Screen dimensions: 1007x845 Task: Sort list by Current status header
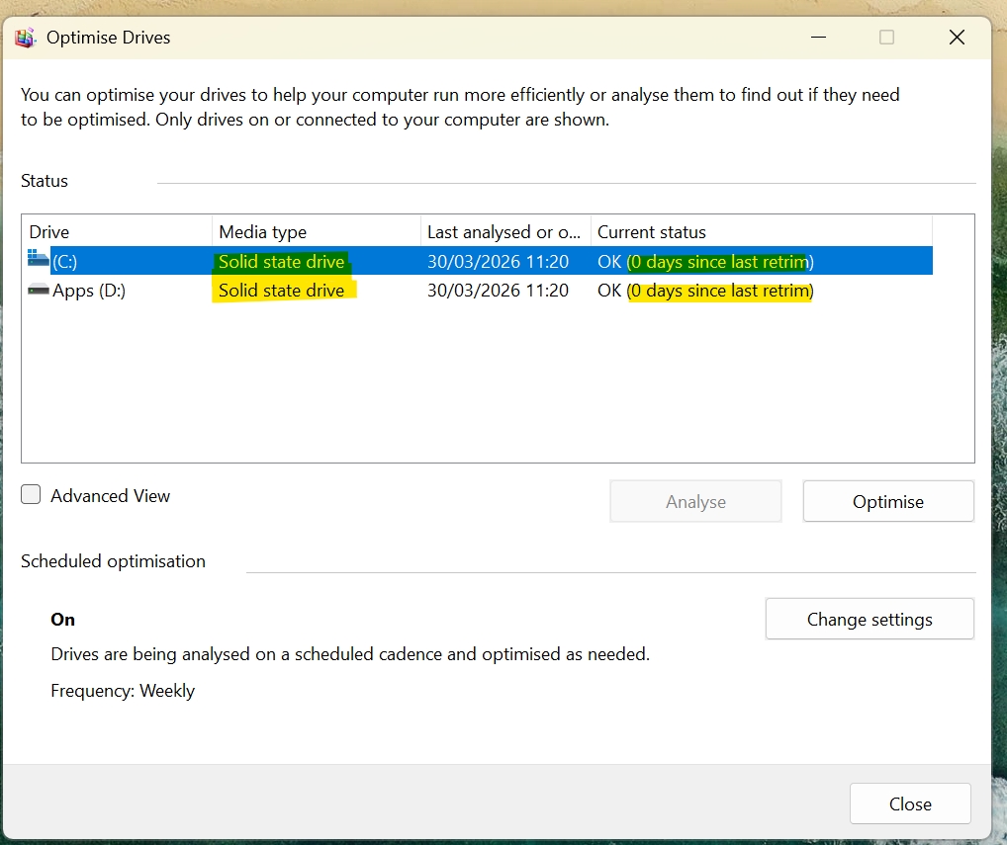tap(652, 232)
